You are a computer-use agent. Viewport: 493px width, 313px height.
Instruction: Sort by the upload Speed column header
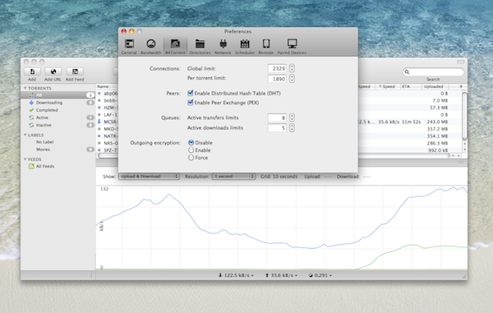387,86
